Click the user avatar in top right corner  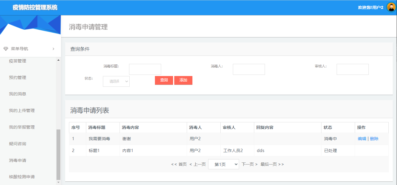coord(390,7)
